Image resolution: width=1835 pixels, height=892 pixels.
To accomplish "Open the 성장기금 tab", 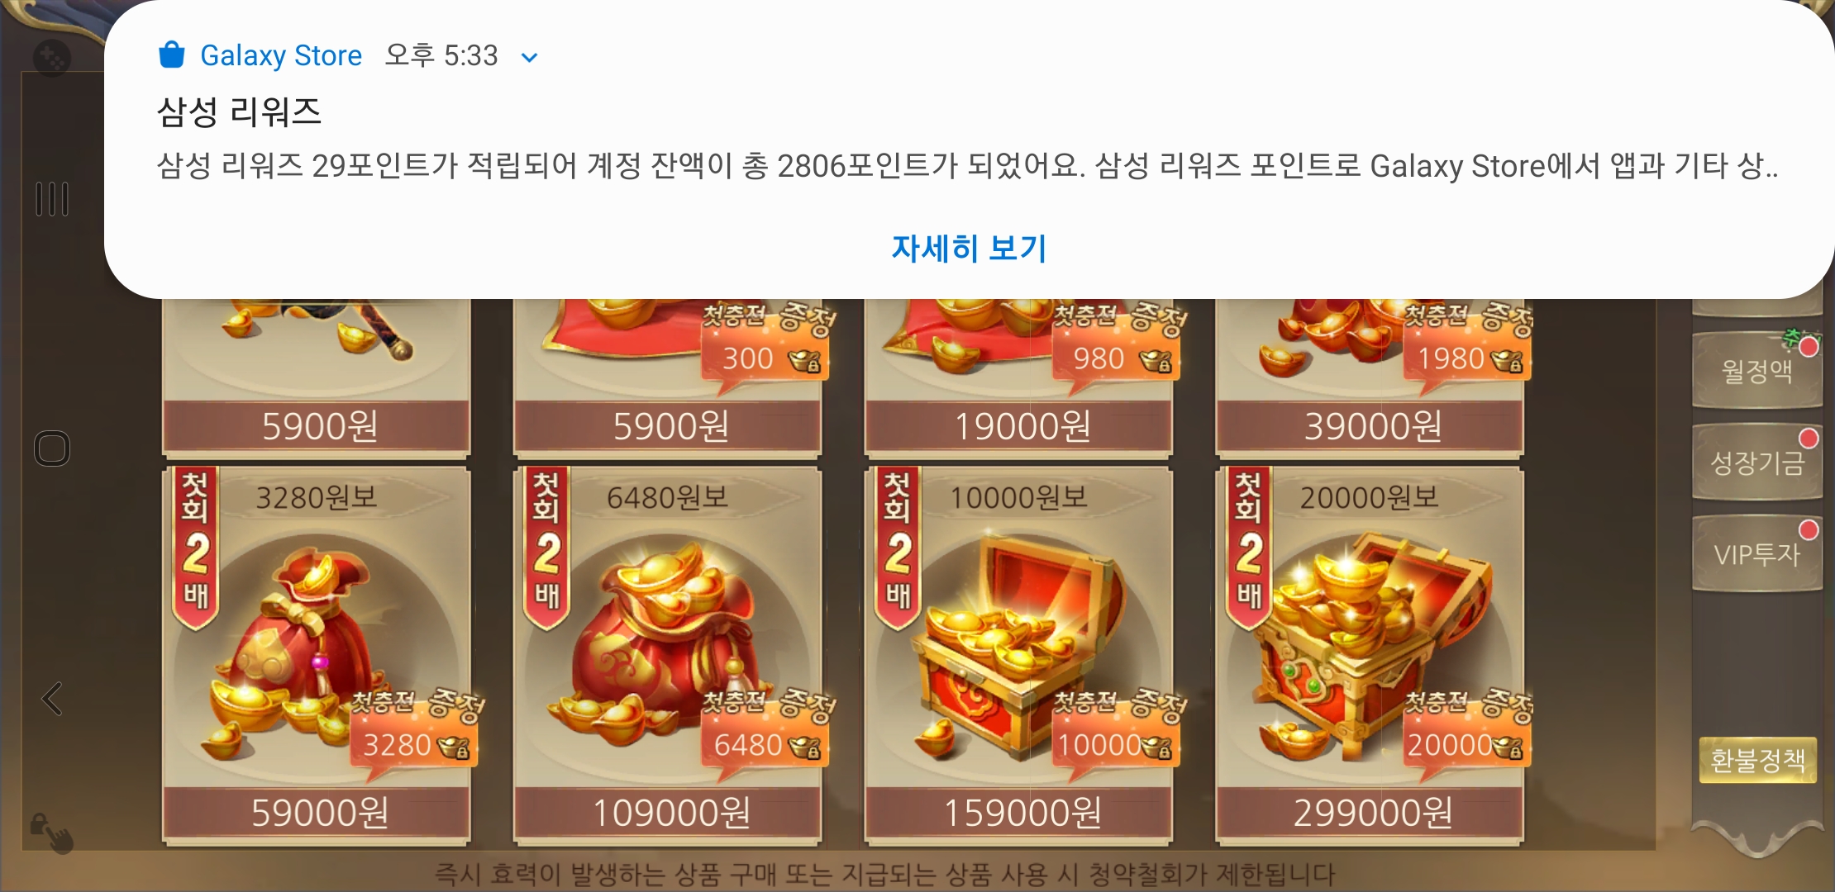I will tap(1756, 463).
